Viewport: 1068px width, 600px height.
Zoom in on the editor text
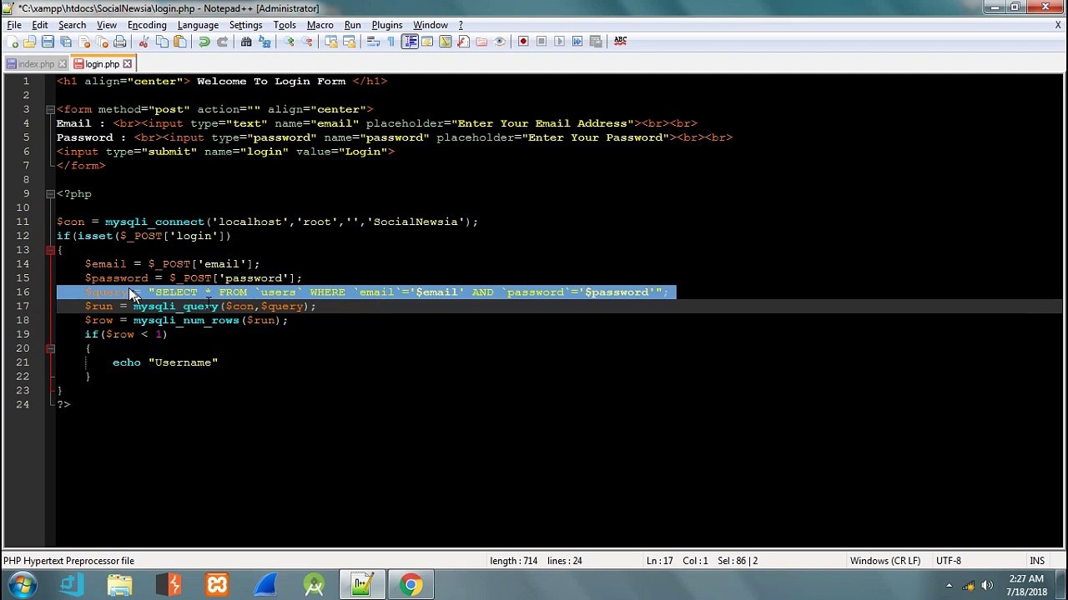(289, 41)
